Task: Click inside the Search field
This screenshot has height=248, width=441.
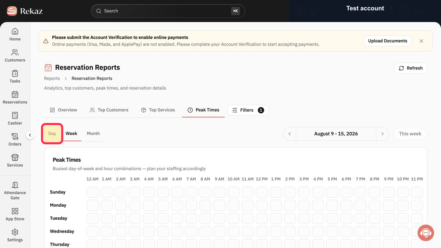Action: tap(168, 11)
